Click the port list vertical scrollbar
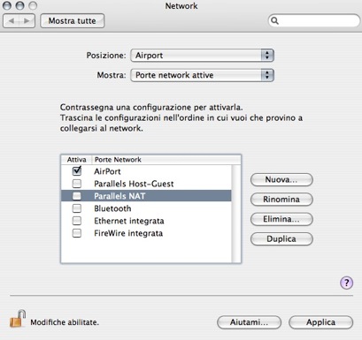Image resolution: width=362 pixels, height=340 pixels. pos(236,214)
